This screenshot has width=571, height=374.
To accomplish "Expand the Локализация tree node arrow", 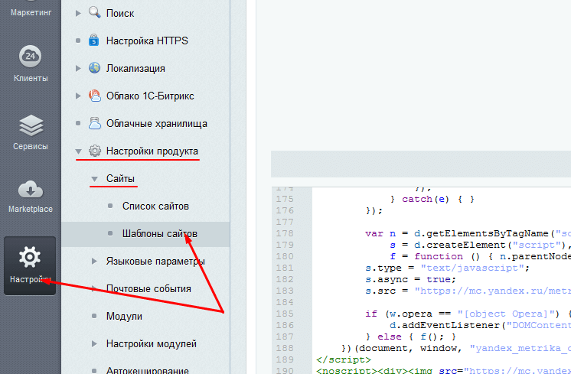I will (x=78, y=68).
